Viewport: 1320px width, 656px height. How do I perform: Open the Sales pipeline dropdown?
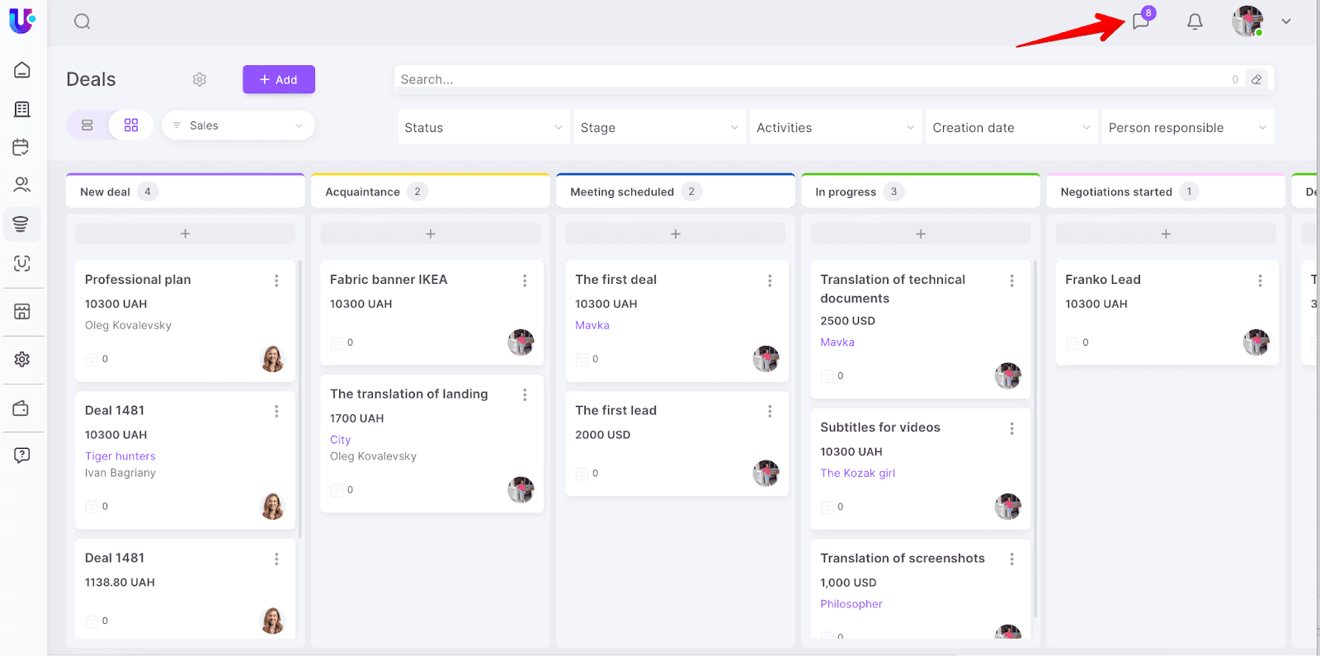pyautogui.click(x=238, y=125)
